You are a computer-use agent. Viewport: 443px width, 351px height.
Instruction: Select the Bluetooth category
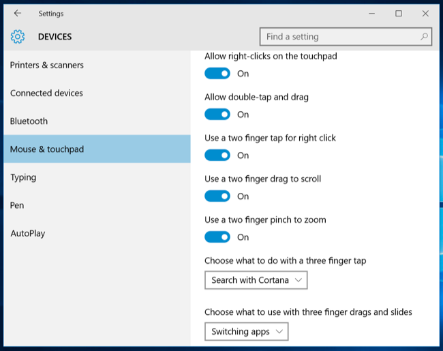tap(29, 121)
